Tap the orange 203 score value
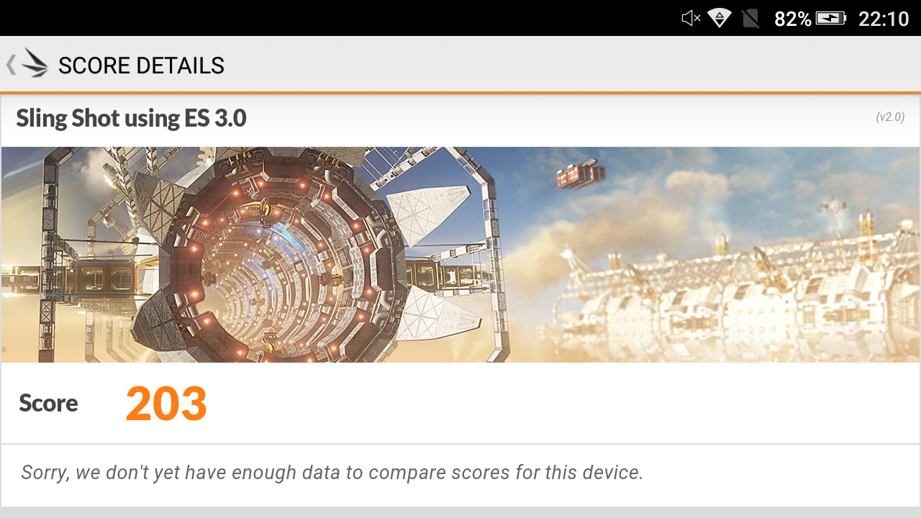921x518 pixels. click(166, 404)
